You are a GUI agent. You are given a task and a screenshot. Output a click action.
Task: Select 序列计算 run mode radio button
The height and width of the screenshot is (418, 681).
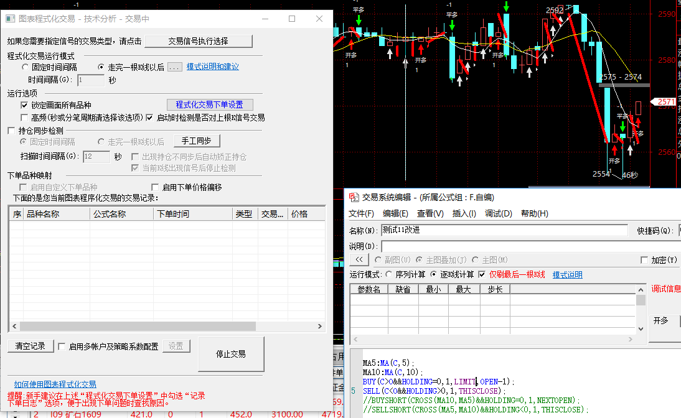tap(390, 274)
